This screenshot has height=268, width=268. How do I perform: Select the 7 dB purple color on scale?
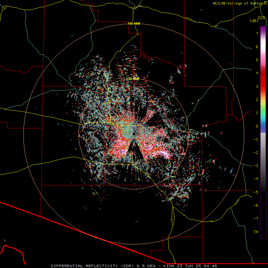click(x=263, y=33)
